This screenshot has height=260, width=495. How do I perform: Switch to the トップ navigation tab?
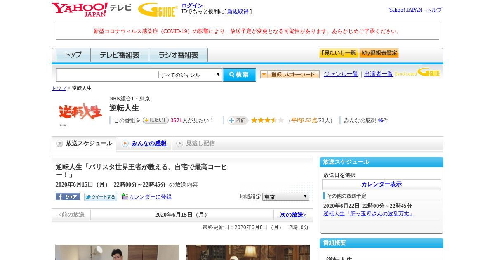point(73,55)
